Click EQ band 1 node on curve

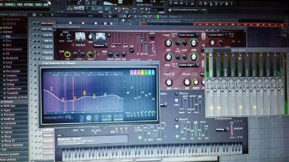pos(51,89)
